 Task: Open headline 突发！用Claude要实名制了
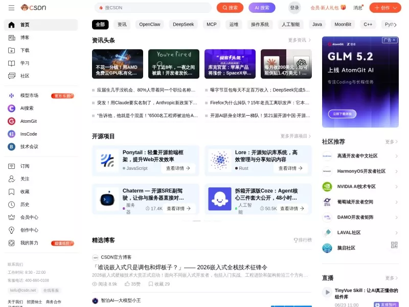pos(147,103)
